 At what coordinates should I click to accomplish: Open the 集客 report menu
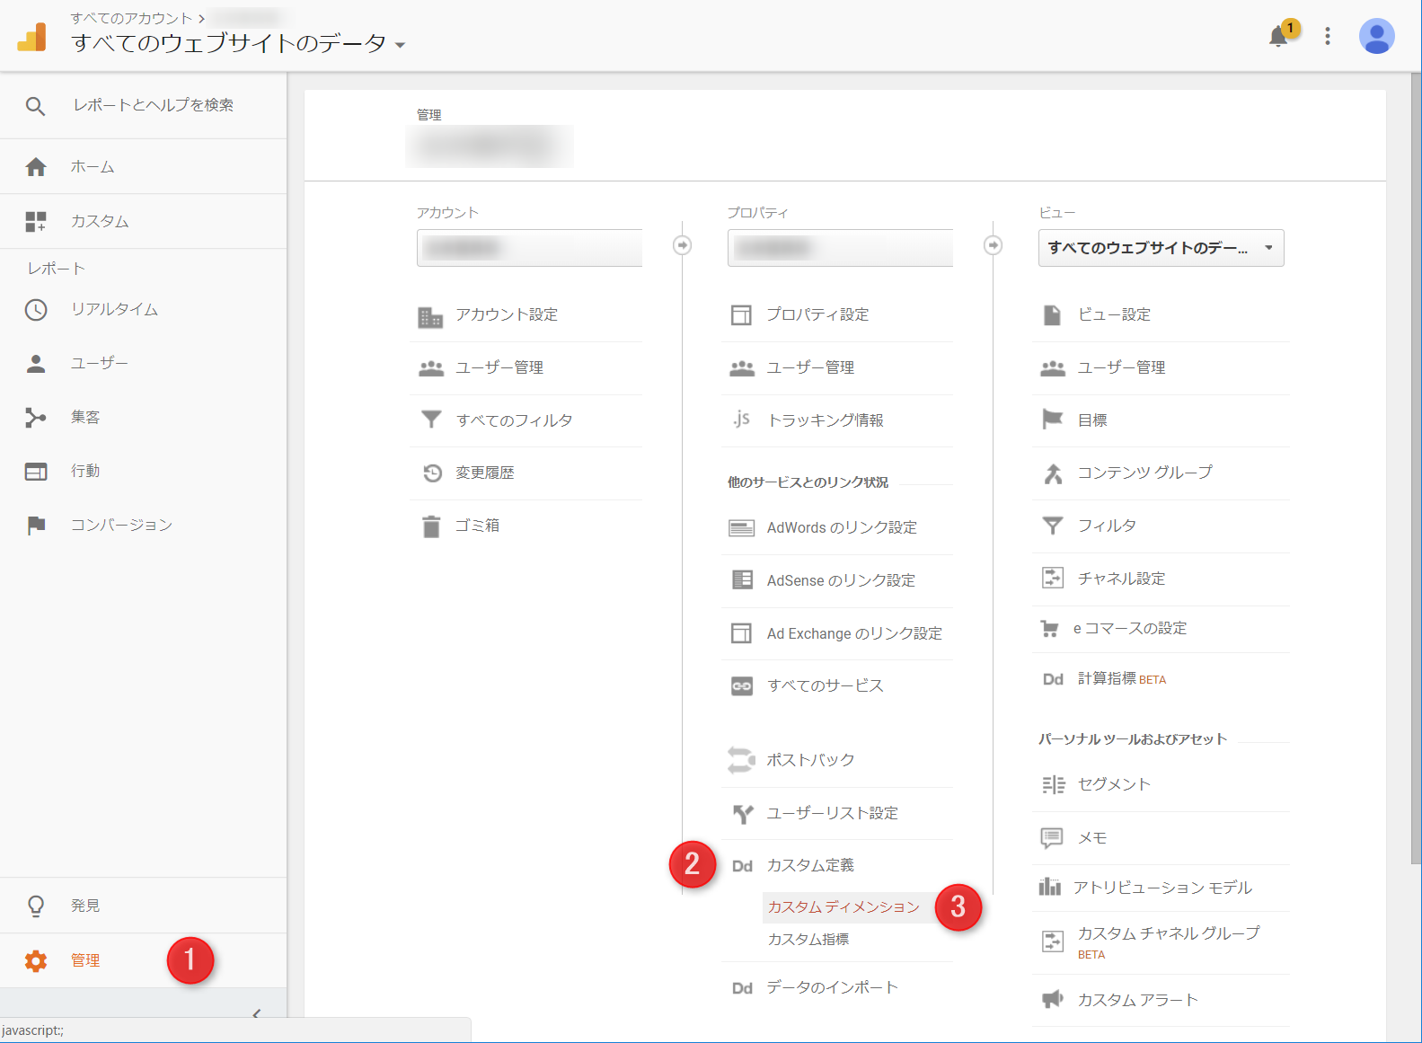(85, 417)
